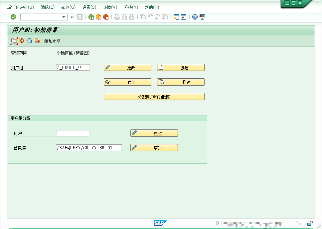Click the Find Next binoculars icon
Screen dimensions: 322x229
(132, 17)
